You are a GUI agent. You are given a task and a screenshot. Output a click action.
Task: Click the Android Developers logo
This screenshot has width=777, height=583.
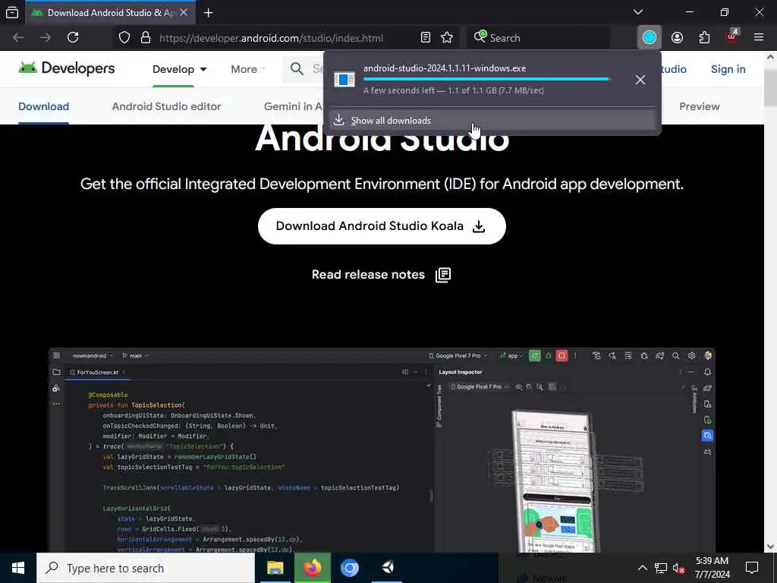click(x=67, y=68)
